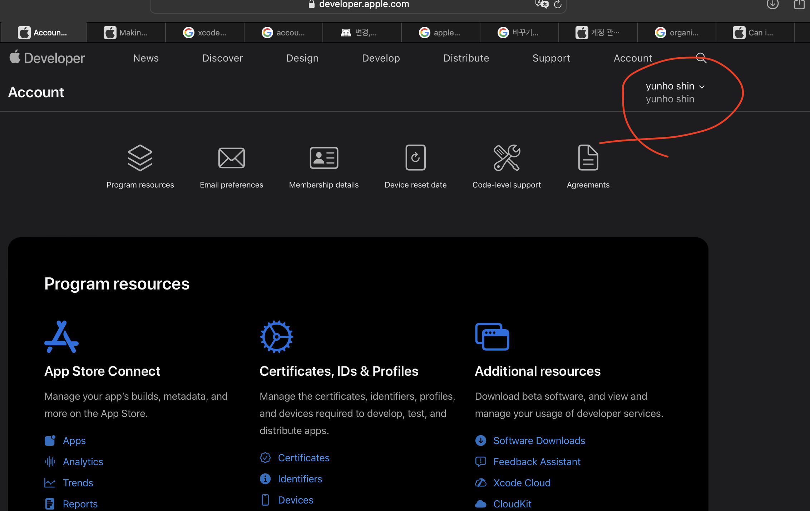Open the Distribute navigation menu
The width and height of the screenshot is (810, 511).
click(x=466, y=58)
